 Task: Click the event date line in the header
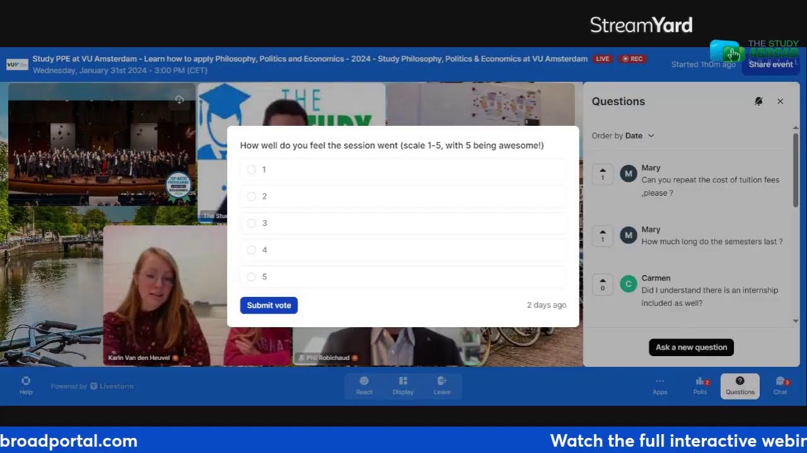click(120, 70)
